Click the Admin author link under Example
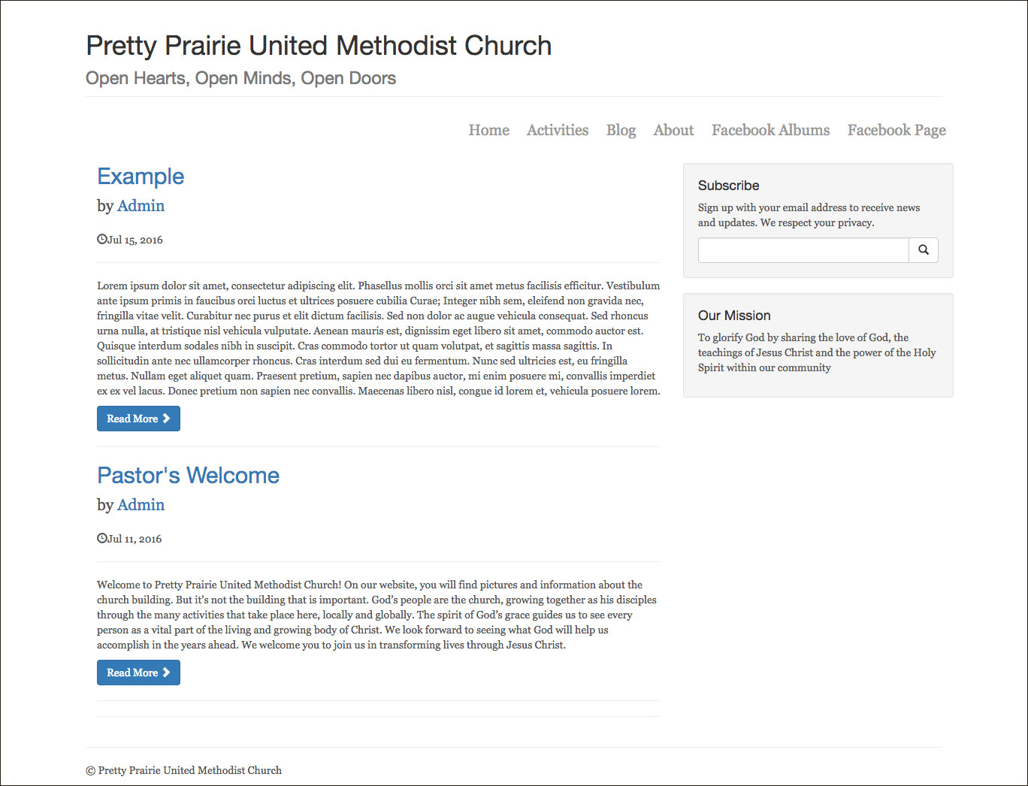Image resolution: width=1028 pixels, height=786 pixels. [141, 206]
